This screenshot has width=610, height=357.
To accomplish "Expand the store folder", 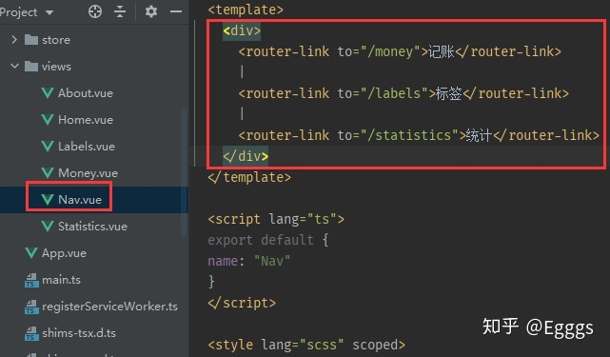I will pyautogui.click(x=14, y=40).
